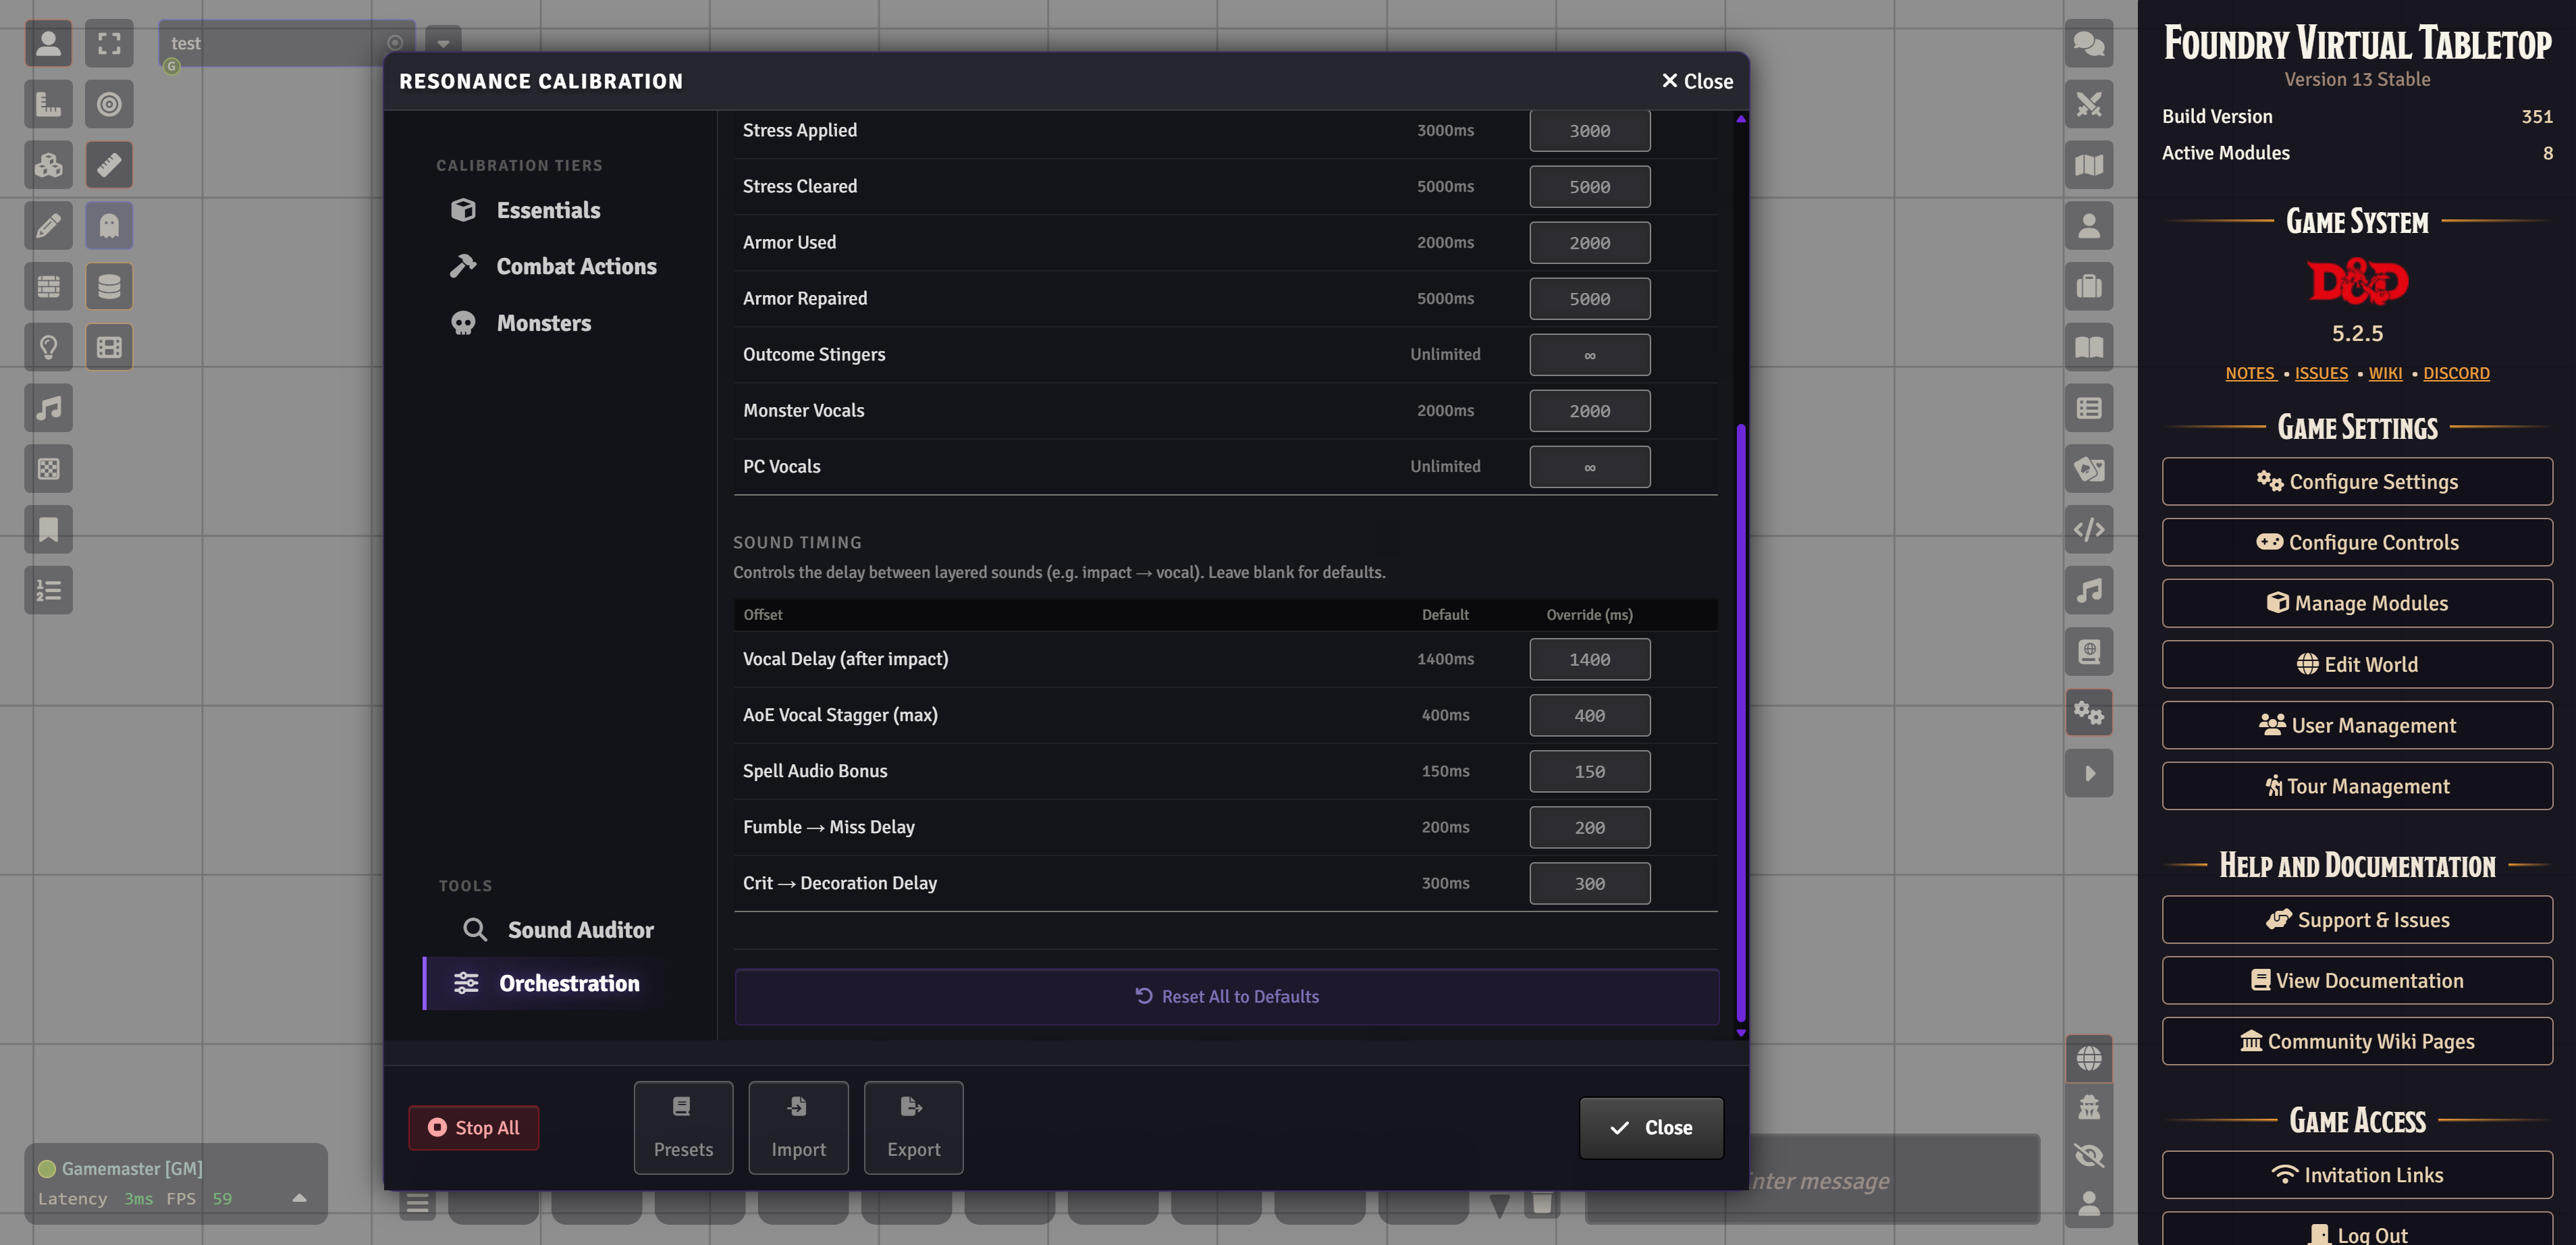Click the Invitation Links button
The height and width of the screenshot is (1245, 2576).
click(2356, 1175)
